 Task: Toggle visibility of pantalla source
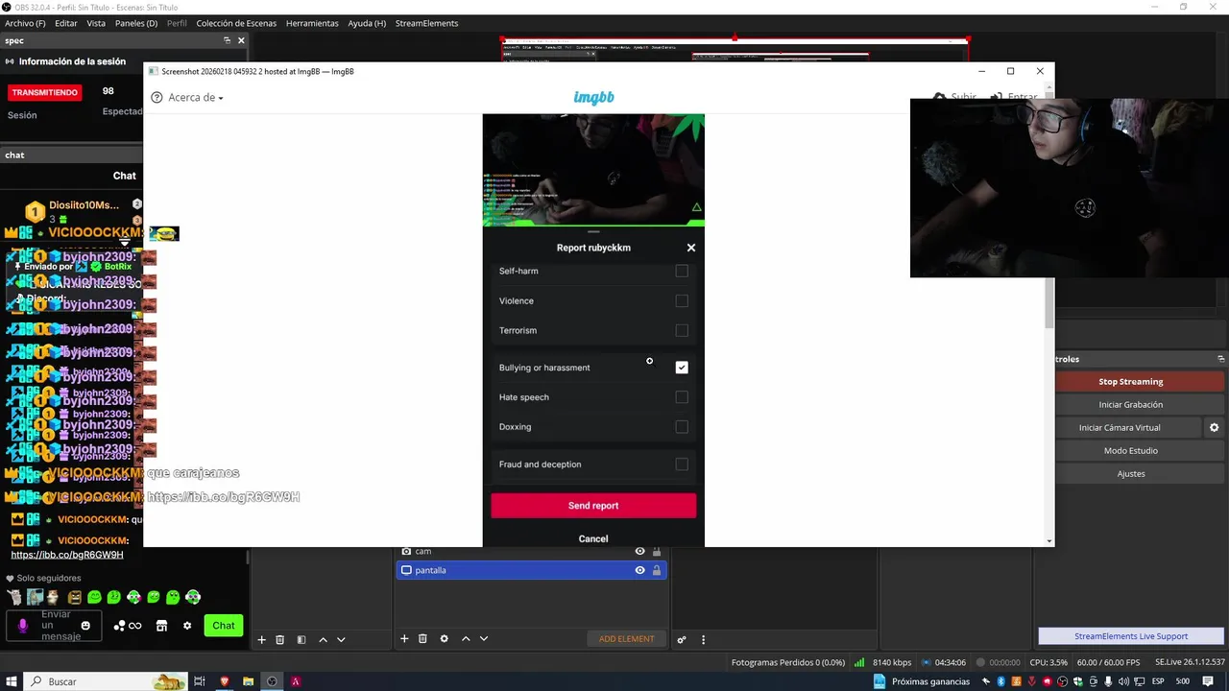click(x=639, y=570)
